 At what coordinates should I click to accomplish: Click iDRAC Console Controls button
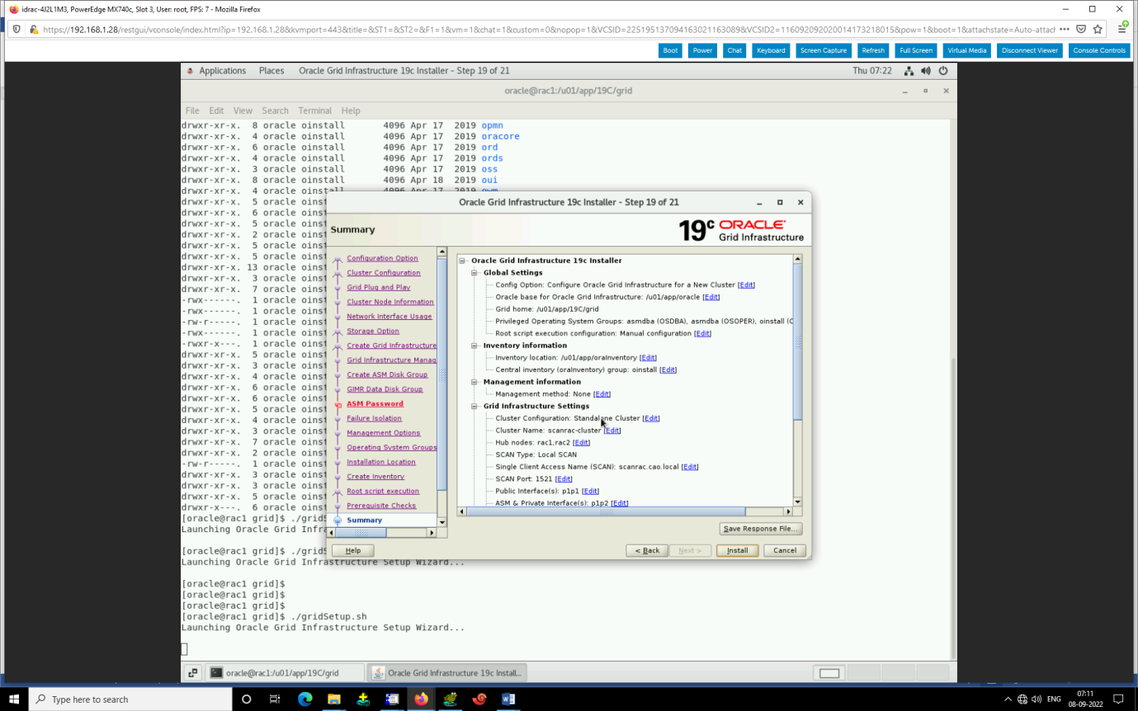pos(1099,50)
